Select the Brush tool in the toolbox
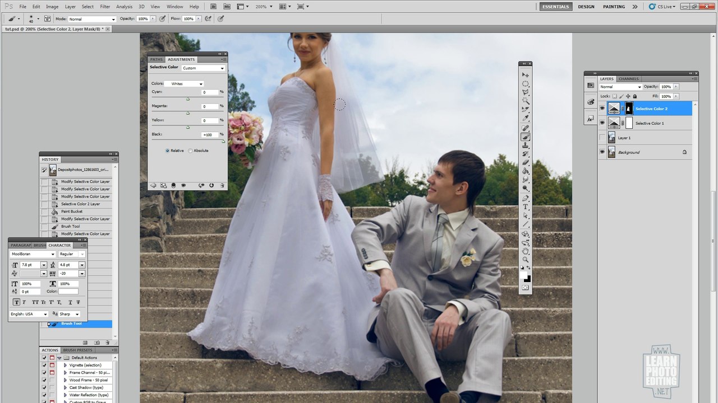Screen dimensions: 718x403 [x=526, y=137]
